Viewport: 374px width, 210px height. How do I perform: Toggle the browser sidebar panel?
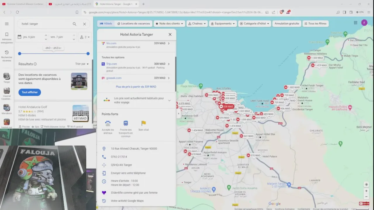(344, 12)
